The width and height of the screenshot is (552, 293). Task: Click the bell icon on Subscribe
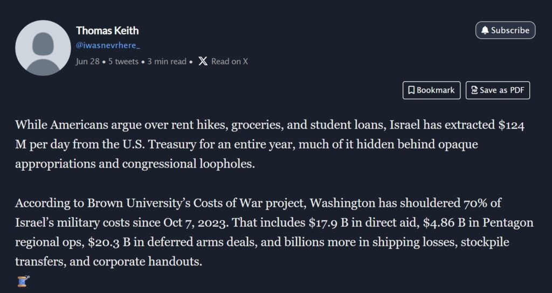(x=485, y=30)
